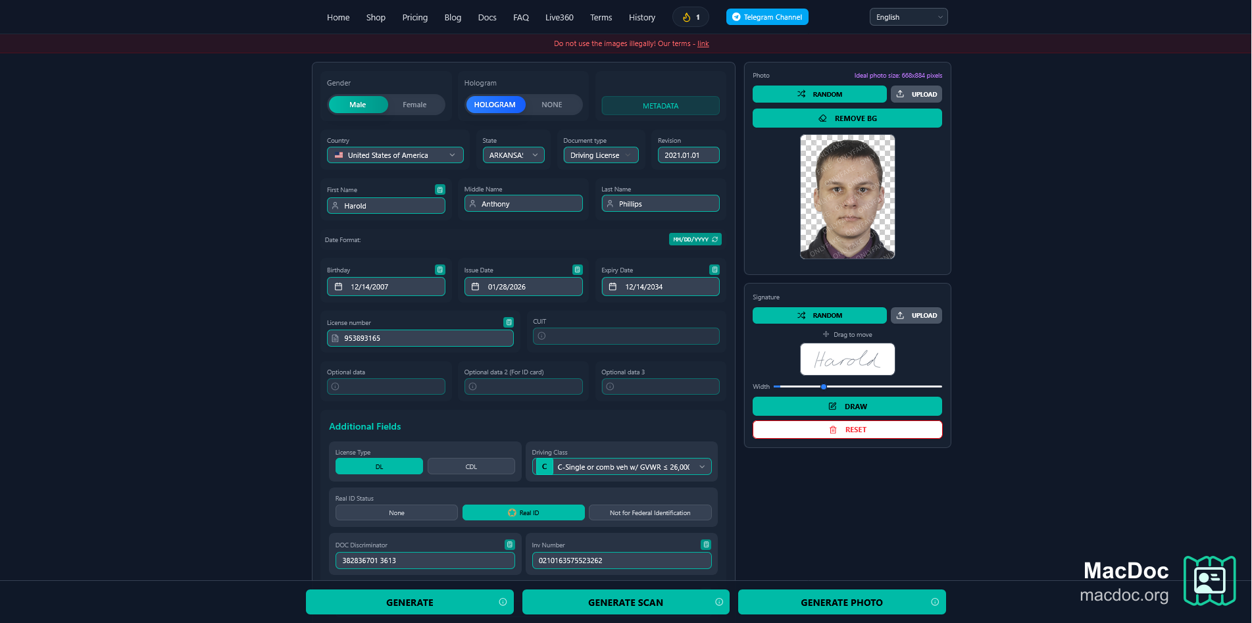Image resolution: width=1252 pixels, height=623 pixels.
Task: Click the random icon beside First Name
Action: point(440,189)
